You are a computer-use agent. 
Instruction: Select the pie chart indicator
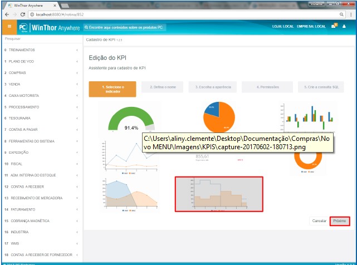[x=219, y=116]
